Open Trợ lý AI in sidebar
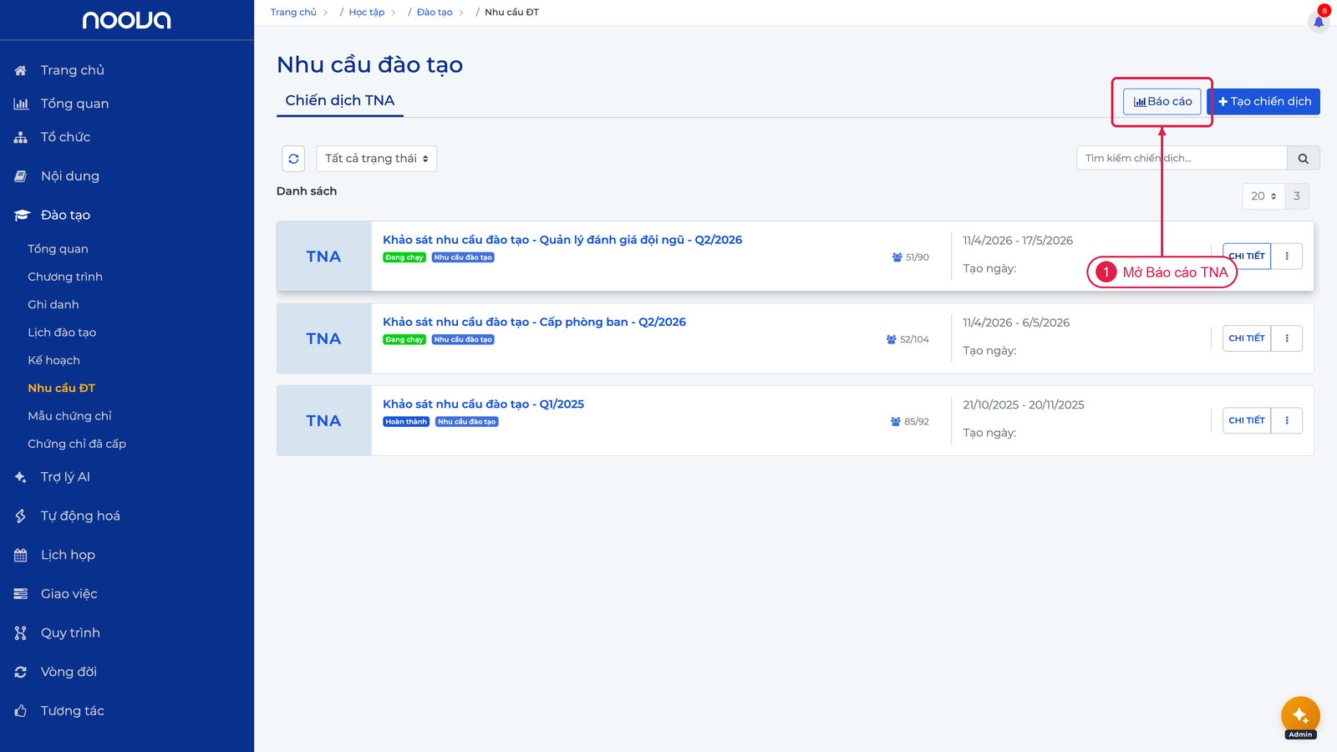Screen dimensions: 1337x752 (65, 477)
